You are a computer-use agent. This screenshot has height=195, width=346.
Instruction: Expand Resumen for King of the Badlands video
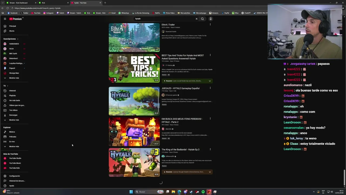(x=187, y=172)
